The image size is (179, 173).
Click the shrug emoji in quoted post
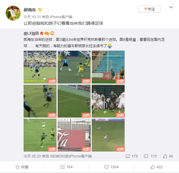110,46
